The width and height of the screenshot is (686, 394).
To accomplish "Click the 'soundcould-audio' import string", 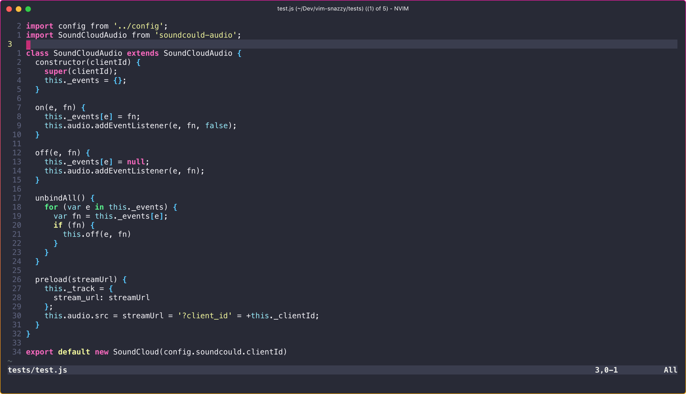I will point(196,35).
